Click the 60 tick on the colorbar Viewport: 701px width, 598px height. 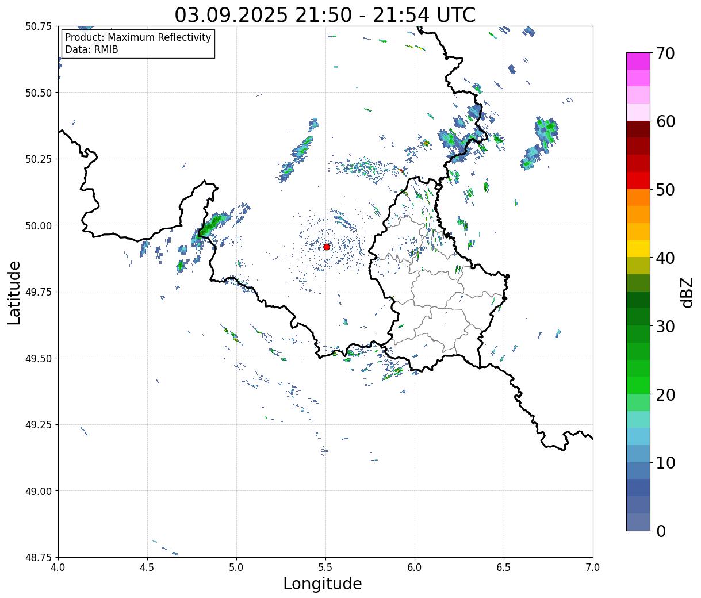(665, 121)
